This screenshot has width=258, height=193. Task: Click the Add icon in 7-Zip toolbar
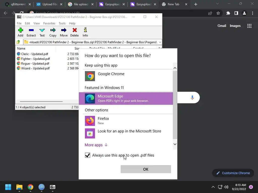(20, 32)
